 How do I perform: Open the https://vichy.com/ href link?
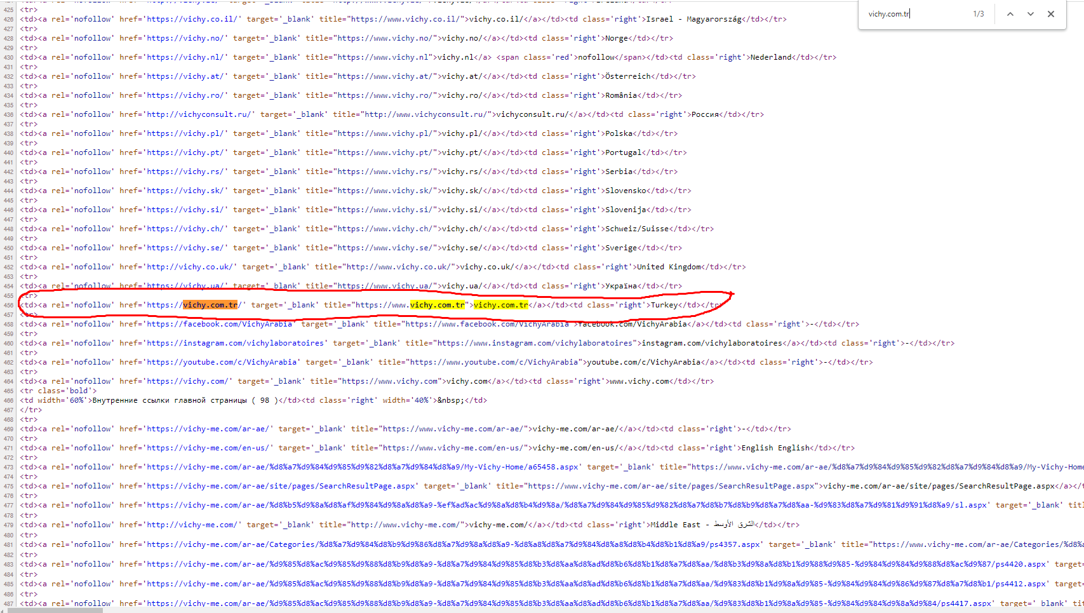point(188,381)
